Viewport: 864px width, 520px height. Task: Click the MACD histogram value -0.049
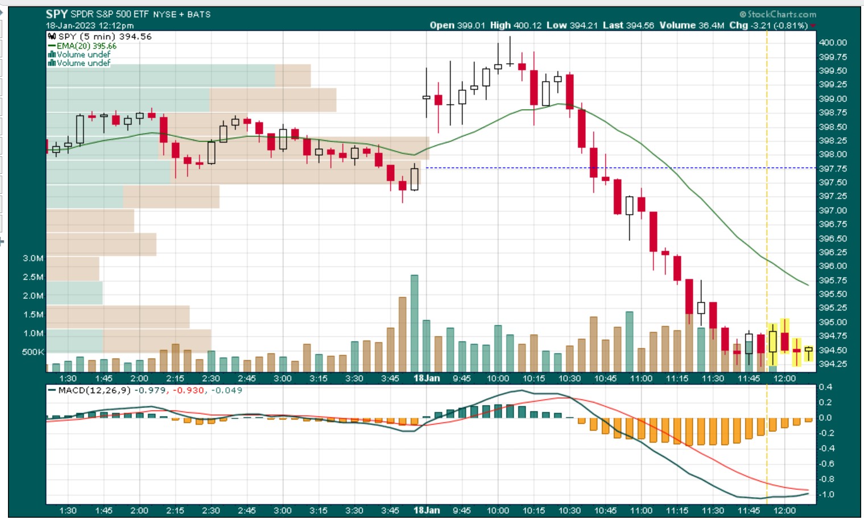coord(226,390)
